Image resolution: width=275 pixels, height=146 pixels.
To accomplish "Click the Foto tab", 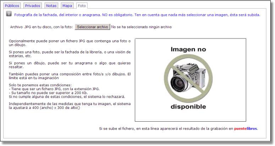I will pos(82,6).
